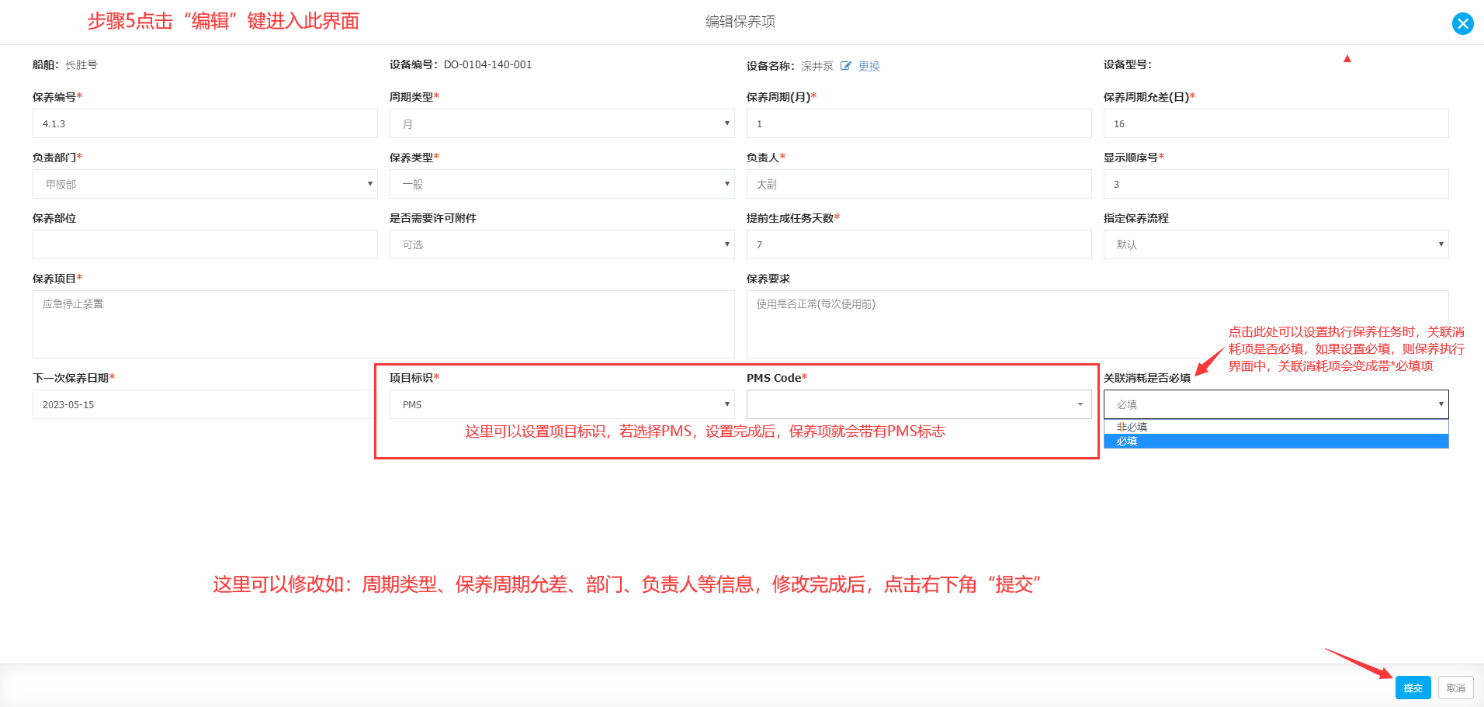This screenshot has height=707, width=1484.
Task: Open the 项目标识 dropdown showing PMS
Action: 562,404
